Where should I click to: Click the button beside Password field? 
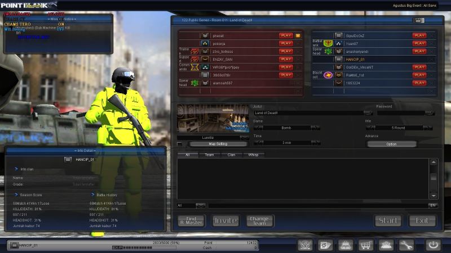click(x=430, y=113)
